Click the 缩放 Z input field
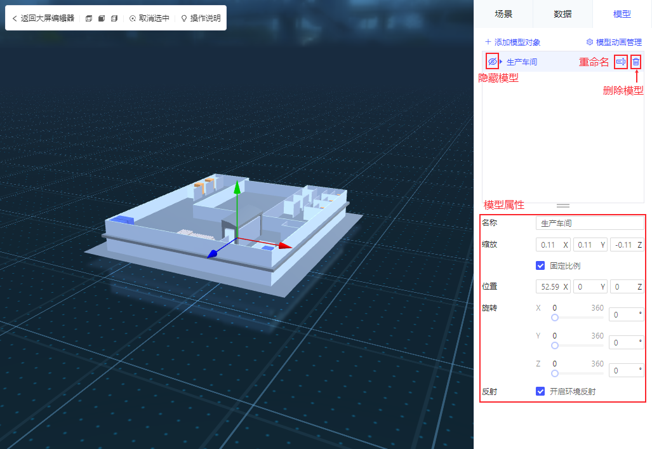The height and width of the screenshot is (449, 652). (627, 245)
